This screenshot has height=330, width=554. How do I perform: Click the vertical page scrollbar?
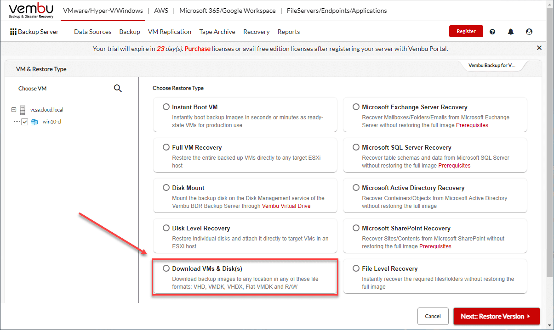pyautogui.click(x=550, y=142)
